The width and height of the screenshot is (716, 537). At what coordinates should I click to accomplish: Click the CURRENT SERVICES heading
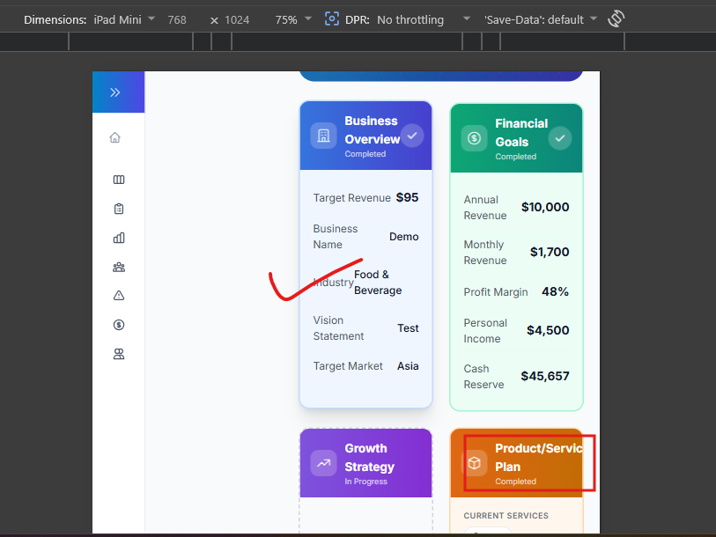coord(506,516)
